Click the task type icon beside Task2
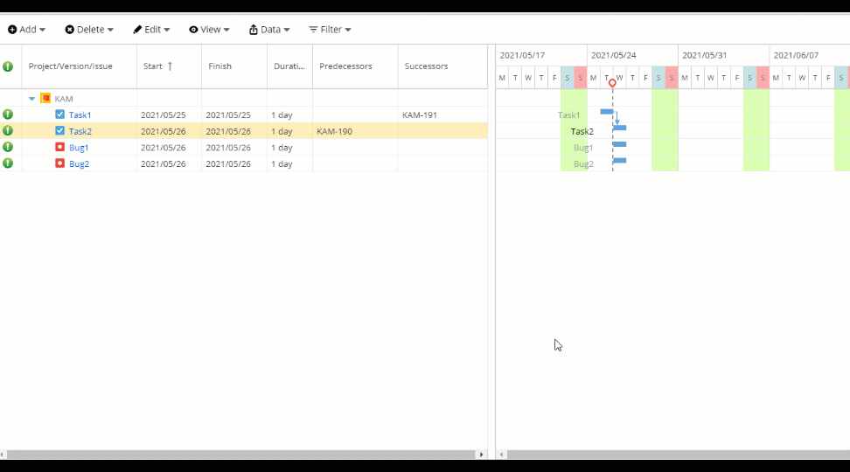The width and height of the screenshot is (850, 472). coord(59,131)
